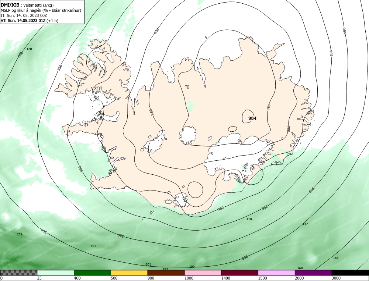
Task: Click the CAPE value 120
Action: 29,49
